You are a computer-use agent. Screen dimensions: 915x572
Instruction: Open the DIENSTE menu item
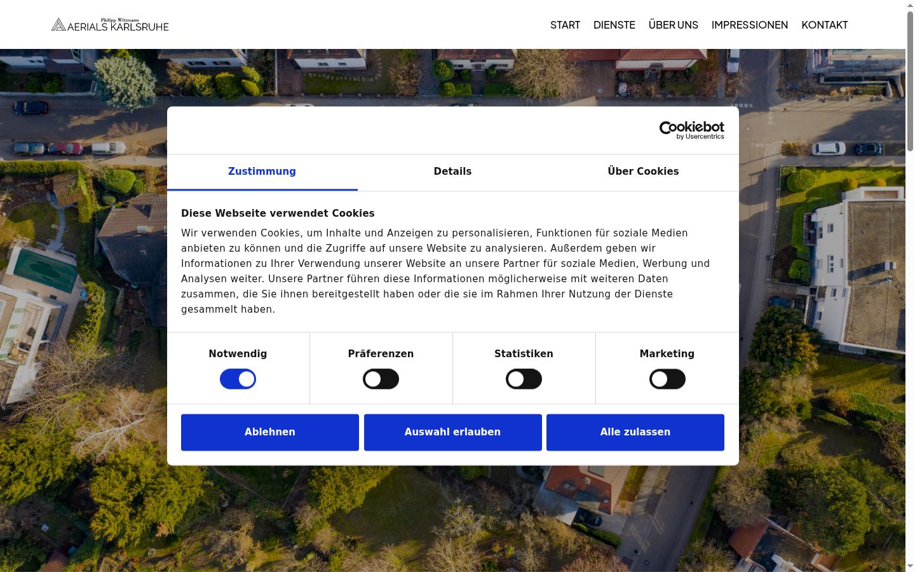[614, 25]
